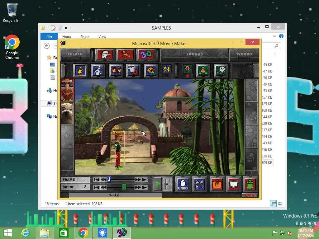Open the WORDS tab
The width and height of the screenshot is (319, 239).
pos(244,54)
